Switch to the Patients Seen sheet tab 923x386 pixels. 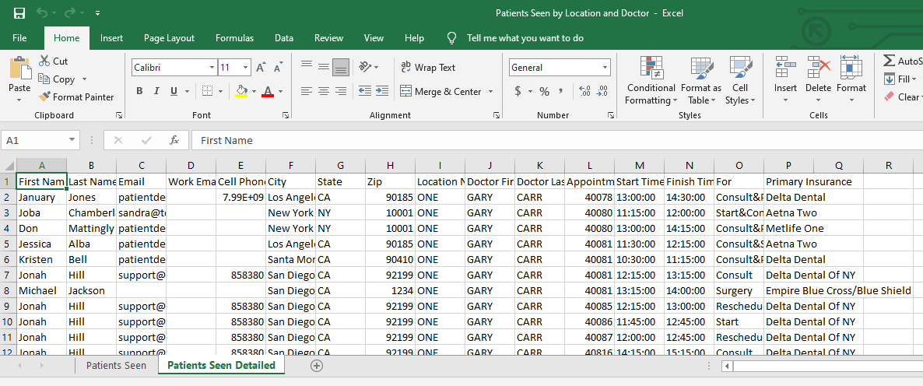coord(116,365)
